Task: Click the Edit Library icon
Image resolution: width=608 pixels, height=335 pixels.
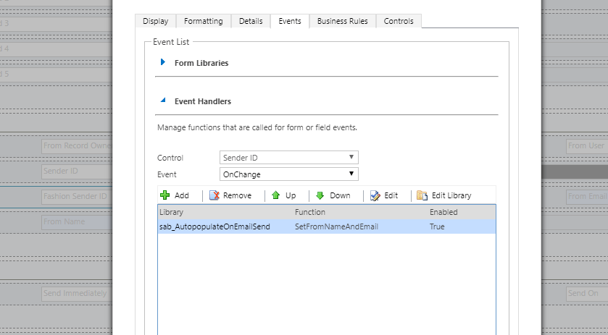Action: (x=422, y=195)
